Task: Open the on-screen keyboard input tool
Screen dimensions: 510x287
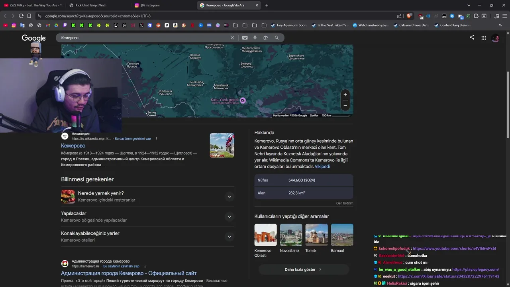Action: tap(245, 37)
